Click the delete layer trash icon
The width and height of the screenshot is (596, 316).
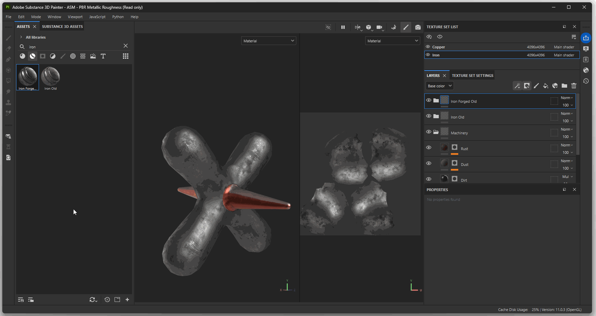click(x=574, y=86)
